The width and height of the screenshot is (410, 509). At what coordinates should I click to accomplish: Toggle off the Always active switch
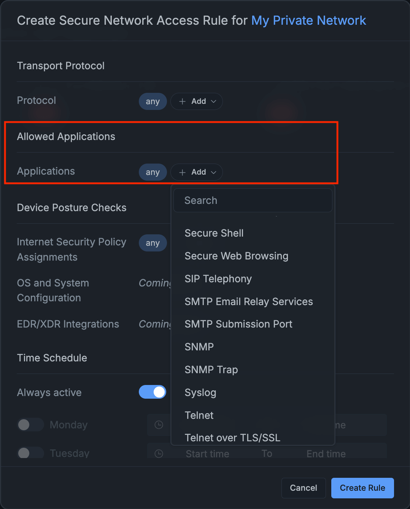point(152,392)
